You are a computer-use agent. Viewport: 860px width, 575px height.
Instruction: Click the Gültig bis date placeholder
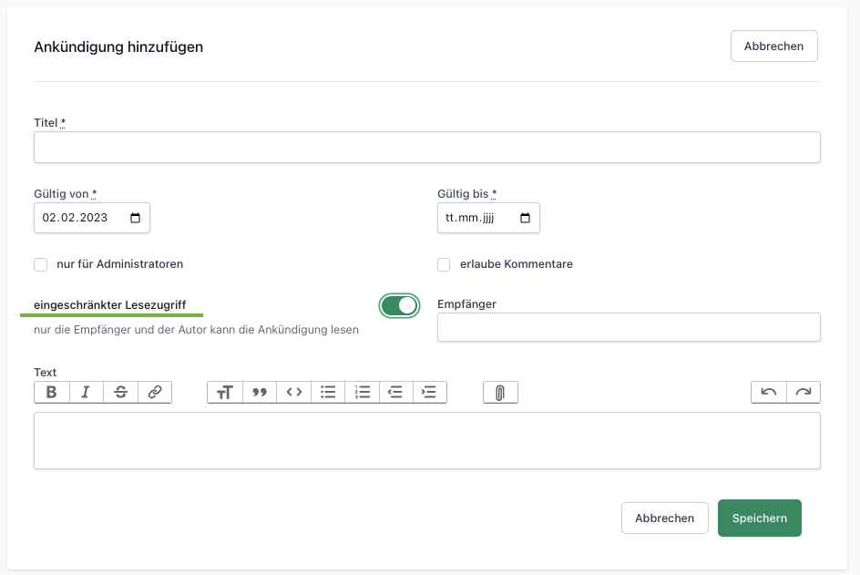point(470,218)
